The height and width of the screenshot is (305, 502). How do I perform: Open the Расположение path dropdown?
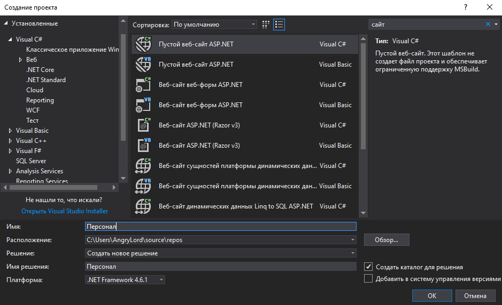pyautogui.click(x=352, y=240)
